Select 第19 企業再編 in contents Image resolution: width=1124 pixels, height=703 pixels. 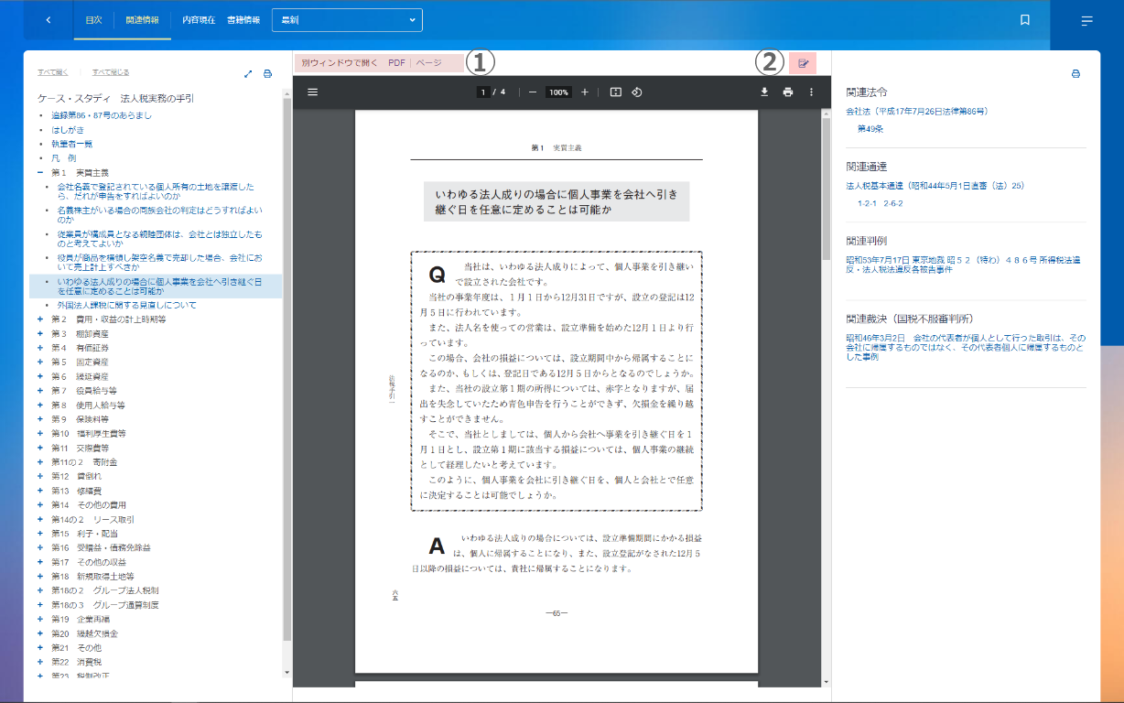tap(81, 619)
